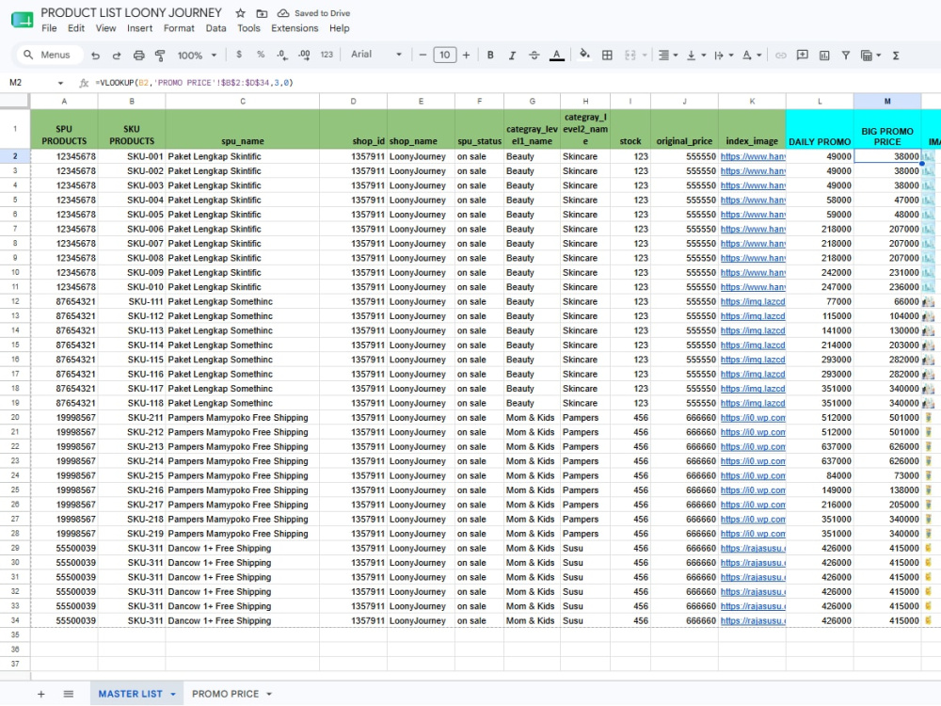This screenshot has width=941, height=706.
Task: Open the Extensions menu
Action: click(x=295, y=28)
